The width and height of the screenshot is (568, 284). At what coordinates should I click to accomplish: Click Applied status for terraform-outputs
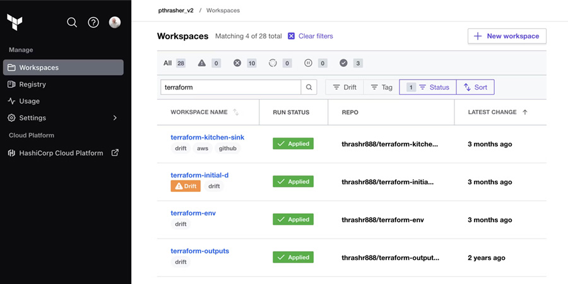coord(293,257)
